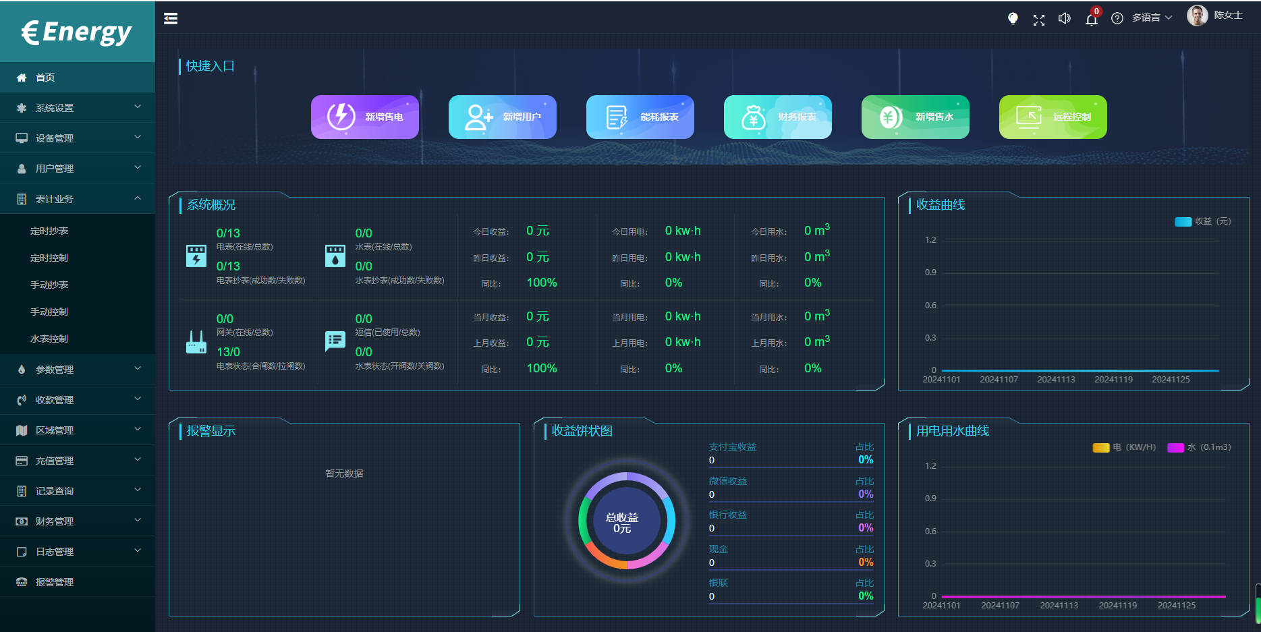Screen dimensions: 1261x632
Task: Toggle 收益 (元) legend in 收益曲线
Action: point(1203,221)
